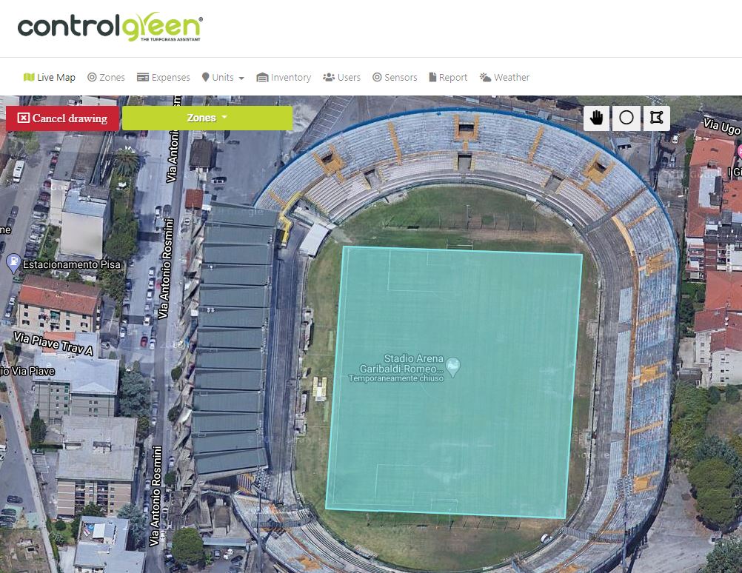Click the Weather cloud icon
742x573 pixels.
[x=485, y=77]
